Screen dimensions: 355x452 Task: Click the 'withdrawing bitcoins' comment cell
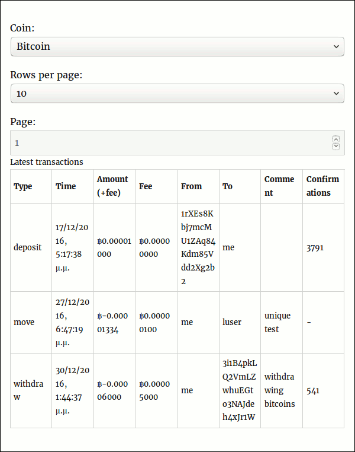(279, 390)
